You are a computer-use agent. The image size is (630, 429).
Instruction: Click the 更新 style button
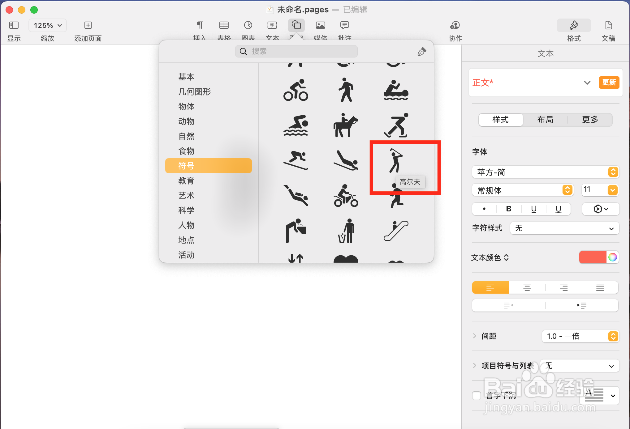(x=609, y=83)
